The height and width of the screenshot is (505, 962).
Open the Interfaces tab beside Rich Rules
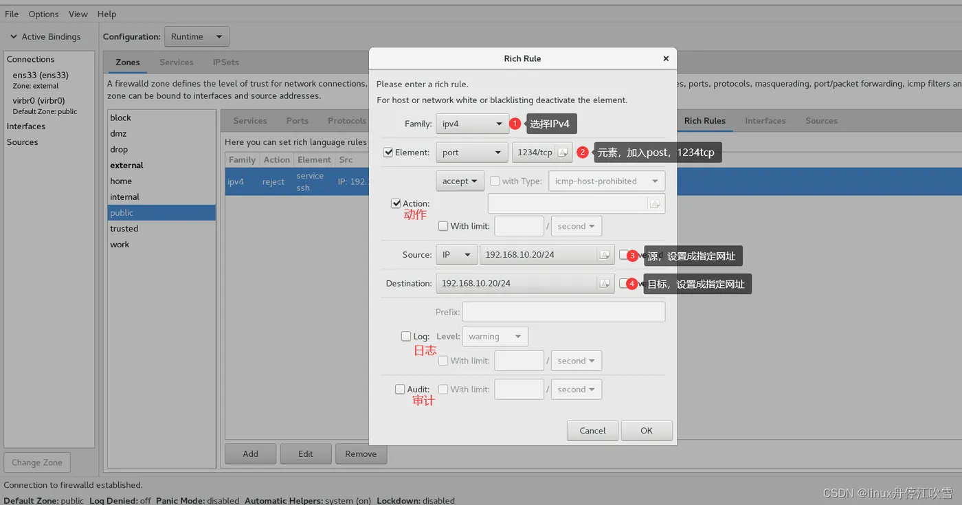(x=765, y=120)
